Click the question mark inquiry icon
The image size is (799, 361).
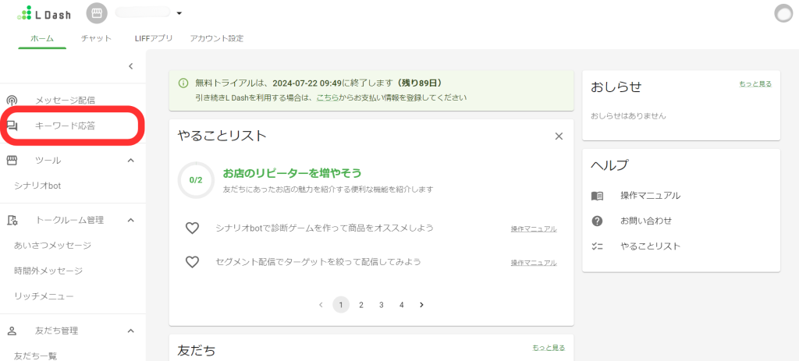coord(598,221)
